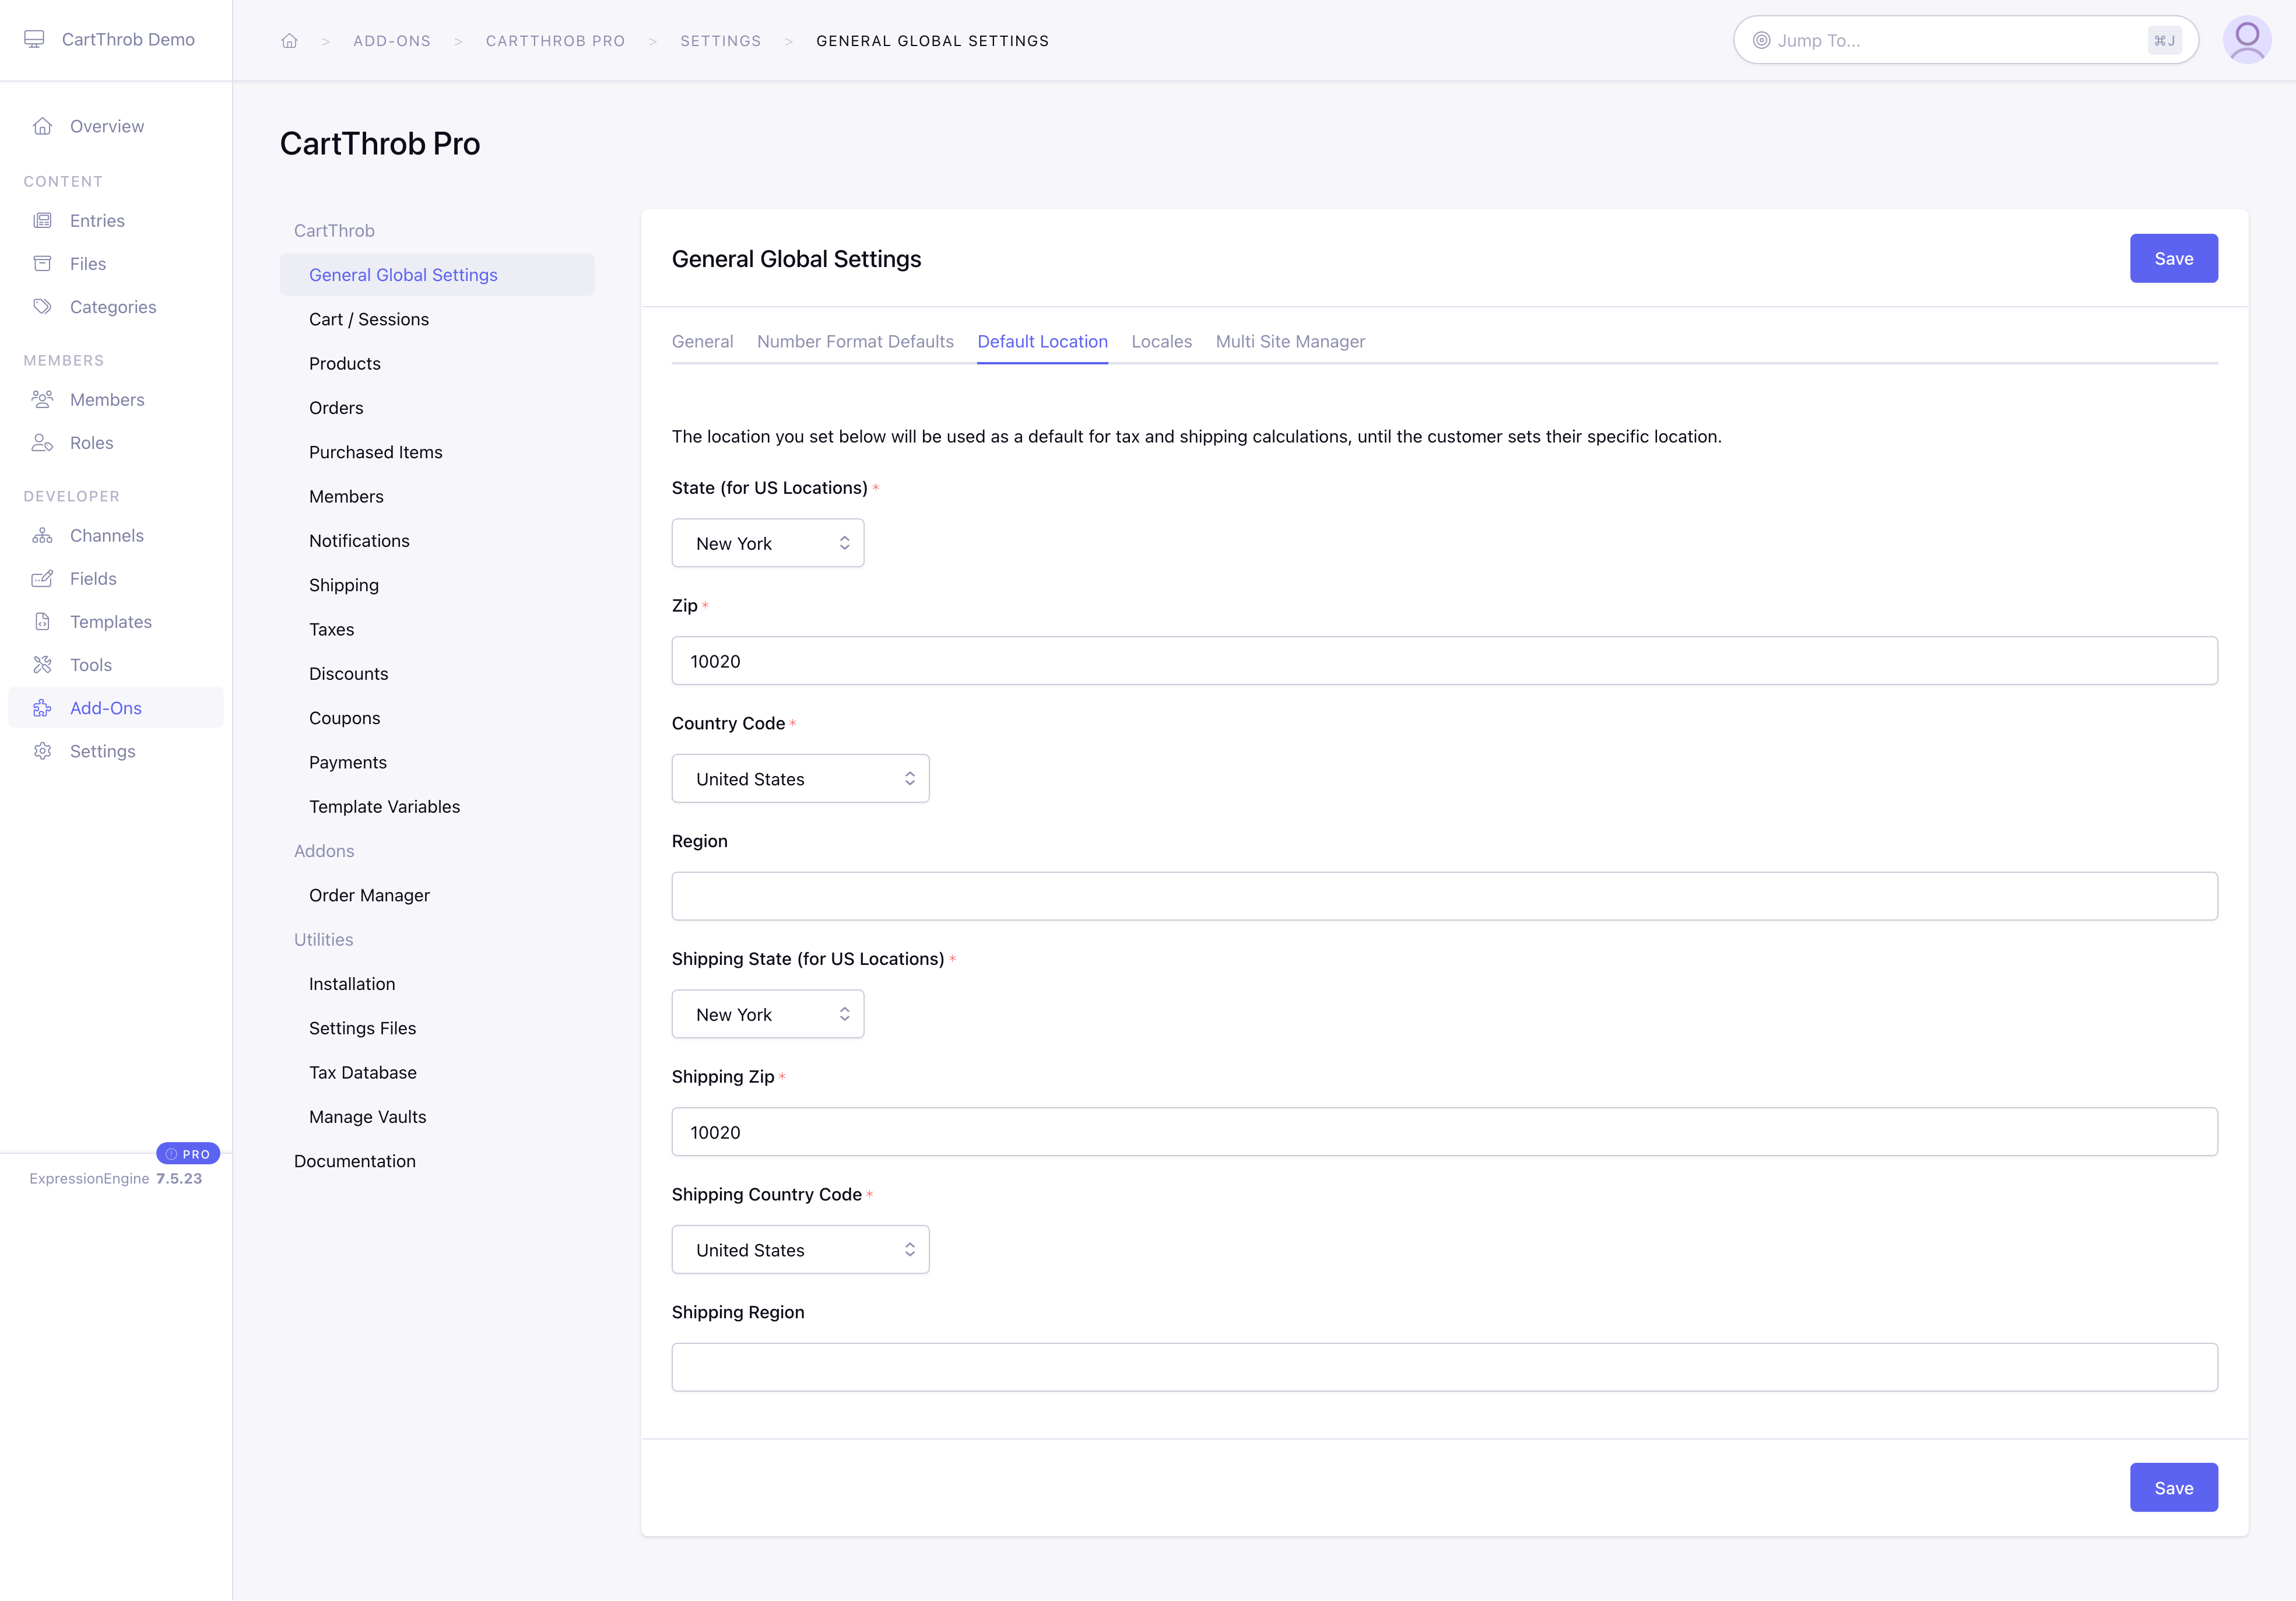This screenshot has width=2296, height=1601.
Task: Switch to the Number Format Defaults tab
Action: (x=855, y=342)
